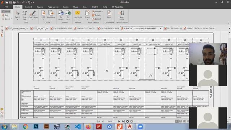
Task: Open the Page Layout ribbon tab
Action: 53,7
